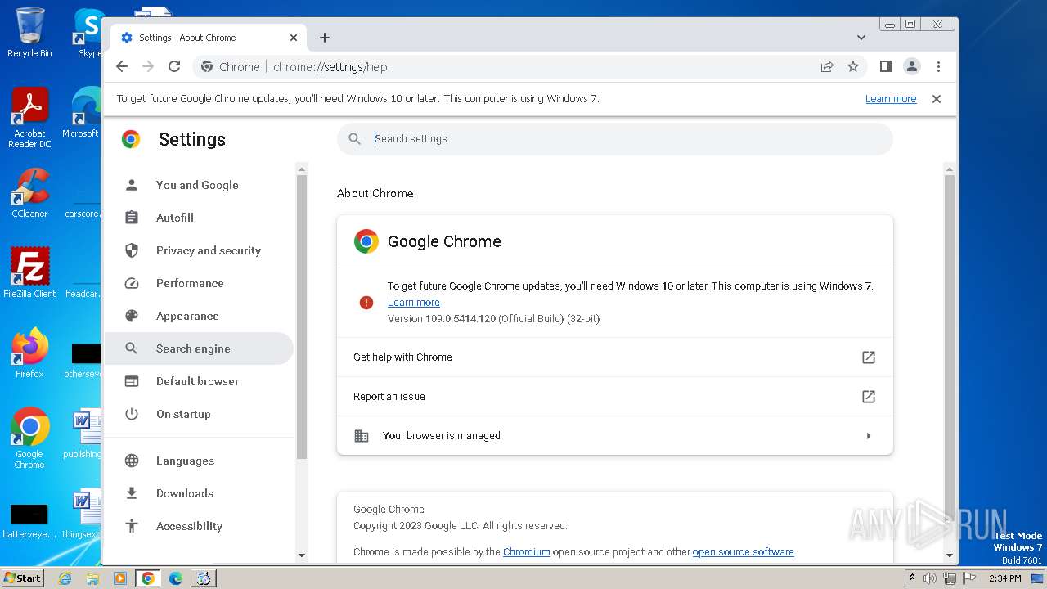The width and height of the screenshot is (1047, 589).
Task: Open Autofill settings
Action: coord(199,218)
